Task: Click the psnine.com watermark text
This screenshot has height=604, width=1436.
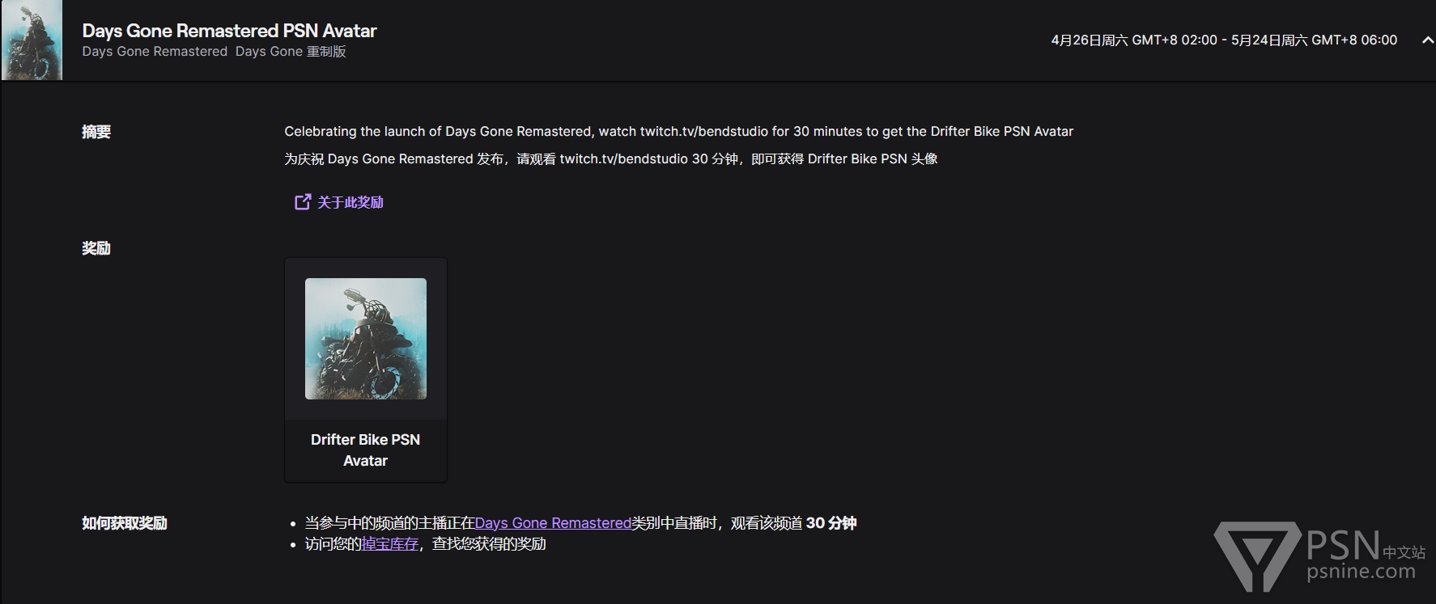Action: 1361,571
